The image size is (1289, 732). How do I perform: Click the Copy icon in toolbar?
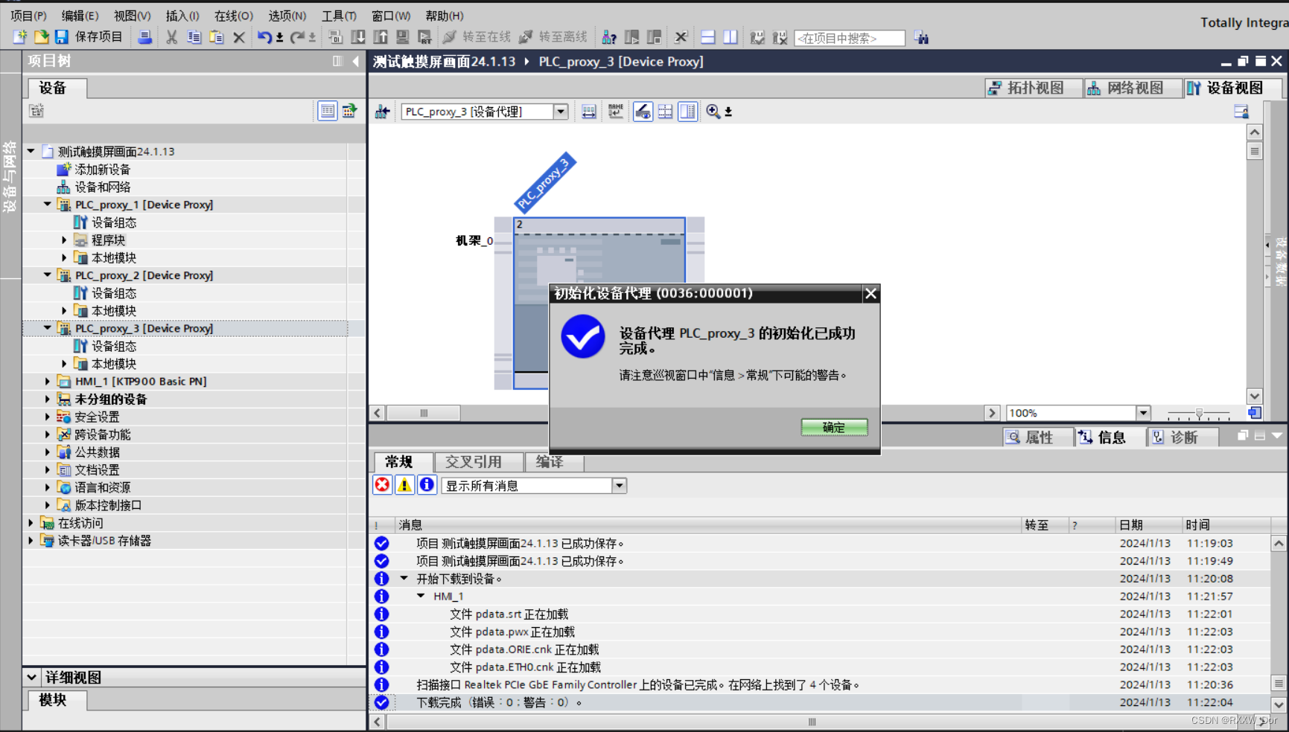click(194, 37)
